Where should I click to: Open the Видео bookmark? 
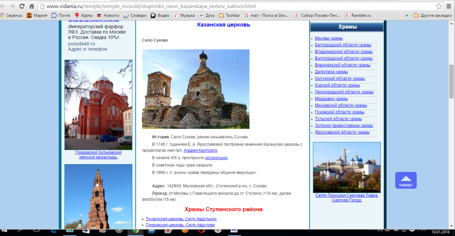(x=160, y=15)
